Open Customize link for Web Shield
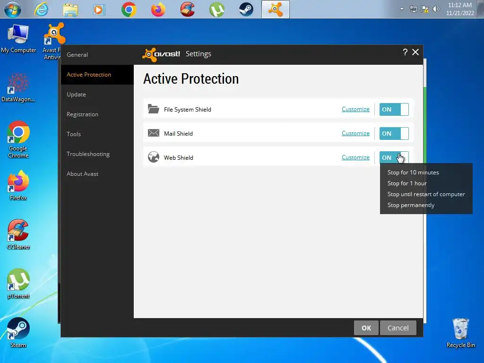Viewport: 484px width, 363px height. (355, 157)
